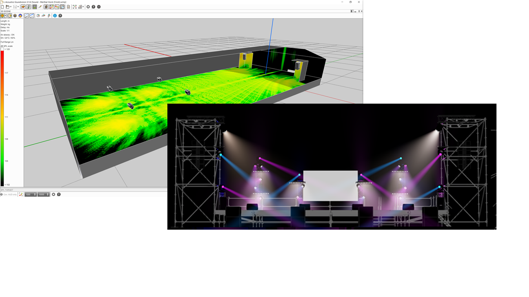Toggle the Cov. AUD only radio option
Screen dimensions: 529x297
tap(2, 195)
